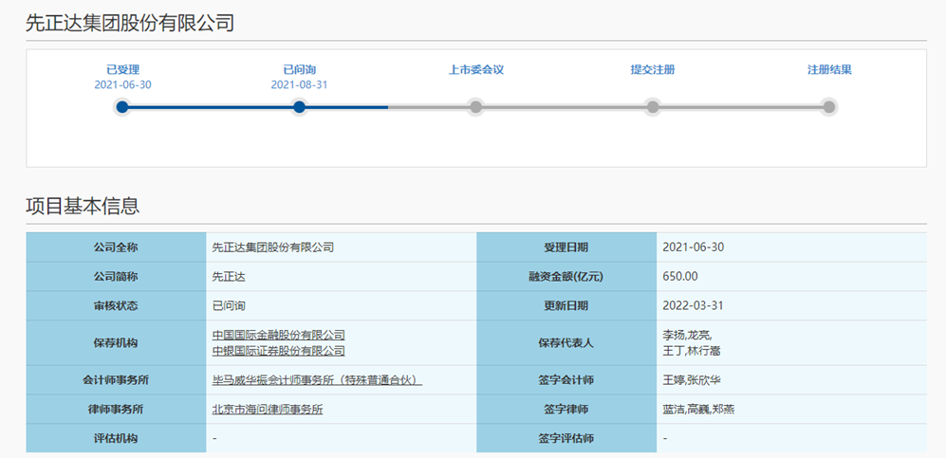Click the 提交注册 timeline step dot

coord(653,107)
